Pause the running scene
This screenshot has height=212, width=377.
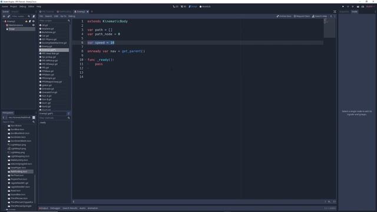coord(348,6)
